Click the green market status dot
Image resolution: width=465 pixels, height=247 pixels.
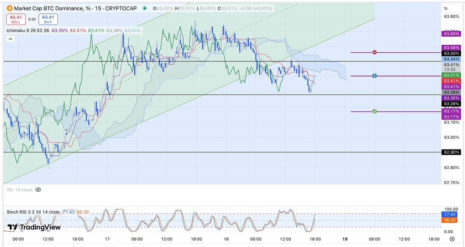pos(145,8)
